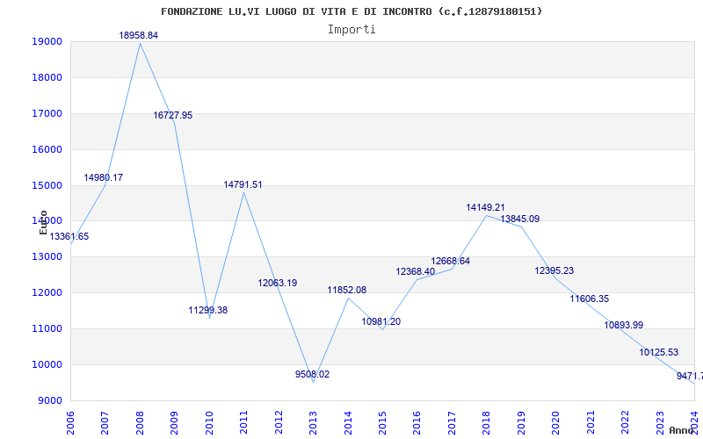Click the data label 12063.19
This screenshot has height=439, width=703.
tap(278, 283)
